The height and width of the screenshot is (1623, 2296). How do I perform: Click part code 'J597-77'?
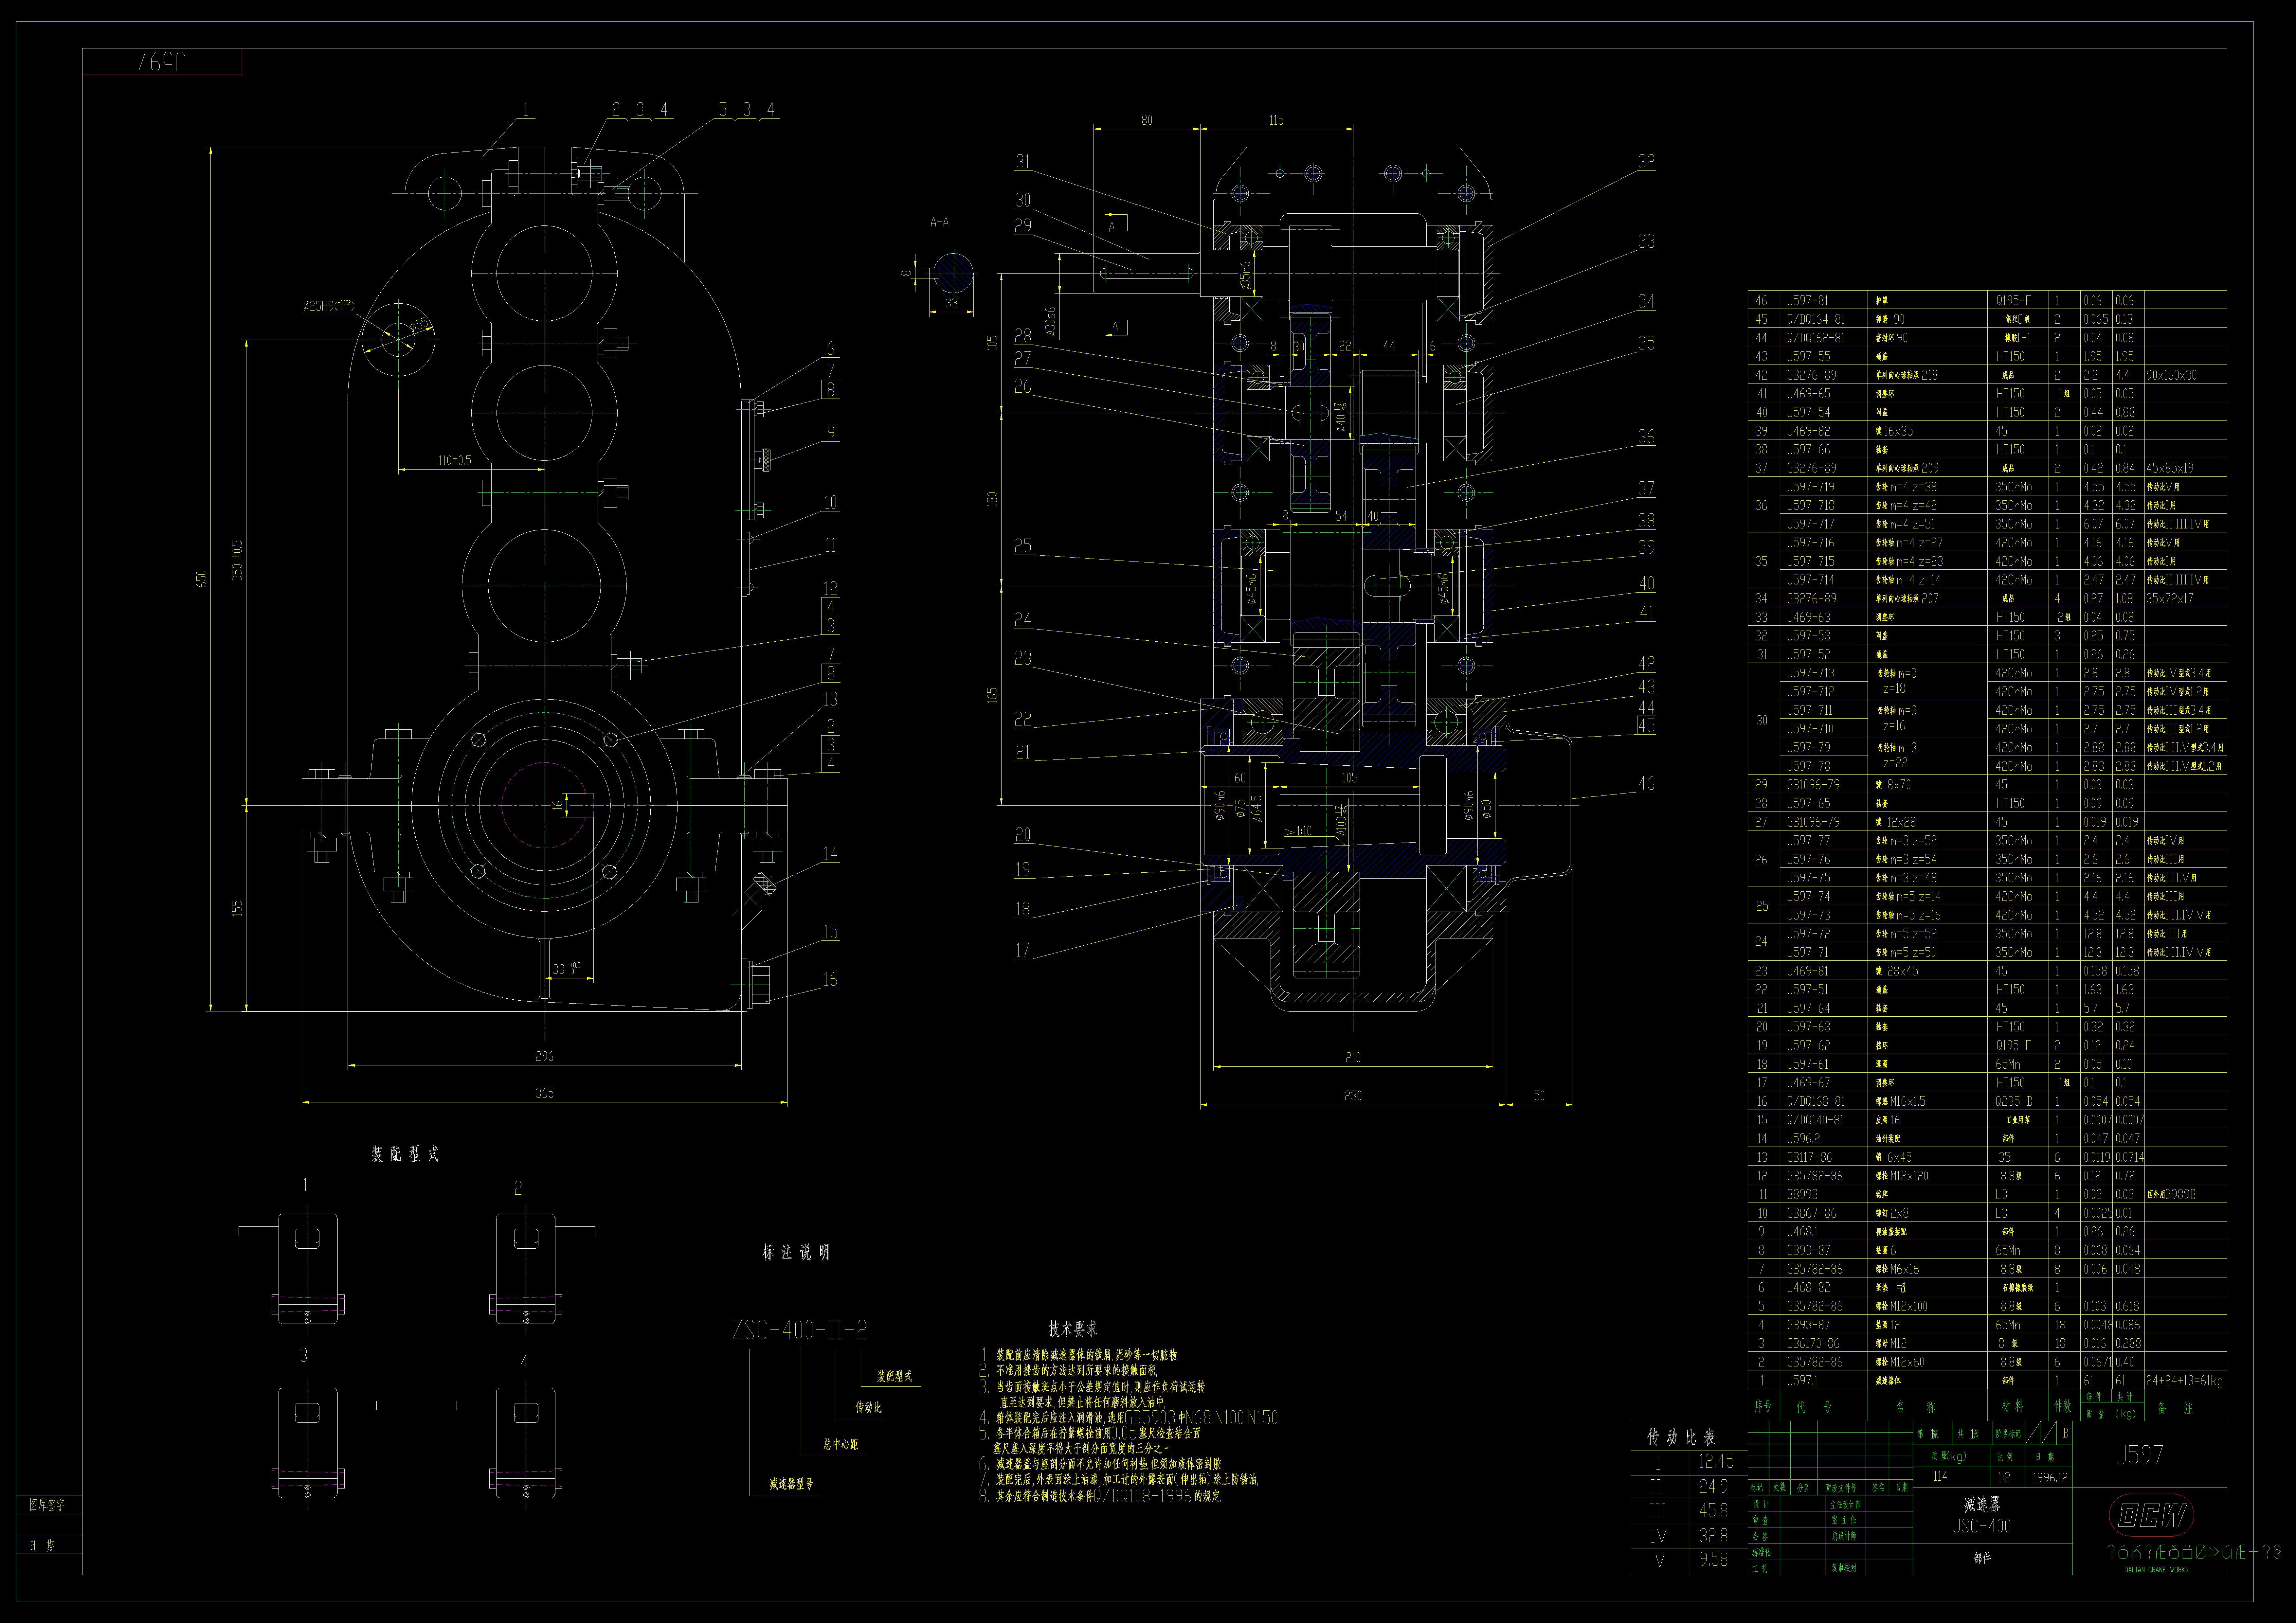(x=1808, y=841)
